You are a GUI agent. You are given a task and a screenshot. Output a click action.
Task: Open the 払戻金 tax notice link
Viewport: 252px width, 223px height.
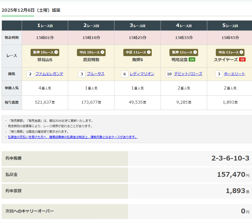[73, 137]
